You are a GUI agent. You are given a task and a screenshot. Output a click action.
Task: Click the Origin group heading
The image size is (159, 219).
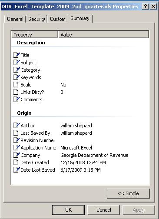24,113
